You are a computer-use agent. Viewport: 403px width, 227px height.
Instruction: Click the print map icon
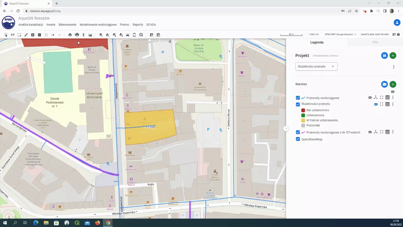(x=70, y=35)
